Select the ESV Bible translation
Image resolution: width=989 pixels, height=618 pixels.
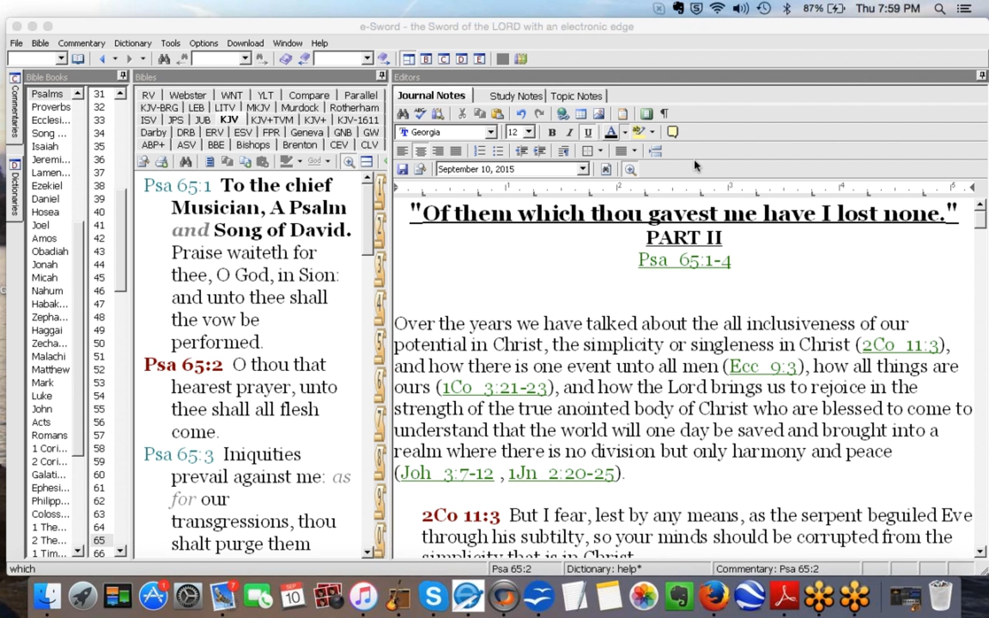pos(243,133)
